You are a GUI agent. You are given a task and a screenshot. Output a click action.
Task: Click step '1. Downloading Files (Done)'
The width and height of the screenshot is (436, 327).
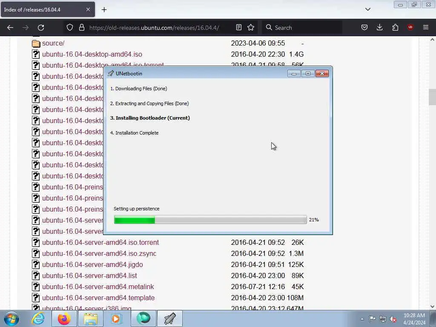point(138,89)
